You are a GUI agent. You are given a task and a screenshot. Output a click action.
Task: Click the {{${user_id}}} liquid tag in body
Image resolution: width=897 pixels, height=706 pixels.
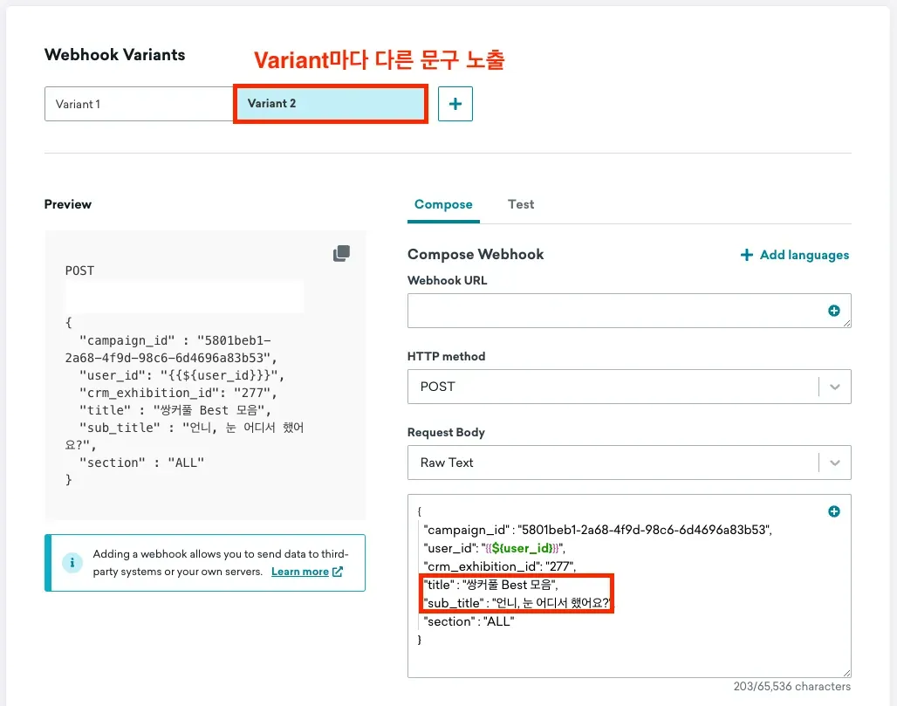[522, 548]
